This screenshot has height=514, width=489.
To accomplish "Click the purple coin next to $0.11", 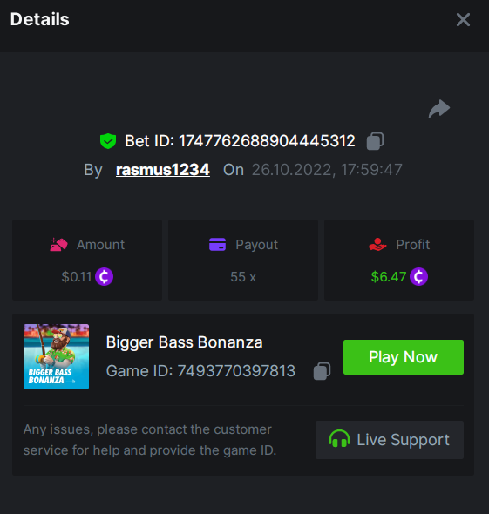I will click(105, 277).
